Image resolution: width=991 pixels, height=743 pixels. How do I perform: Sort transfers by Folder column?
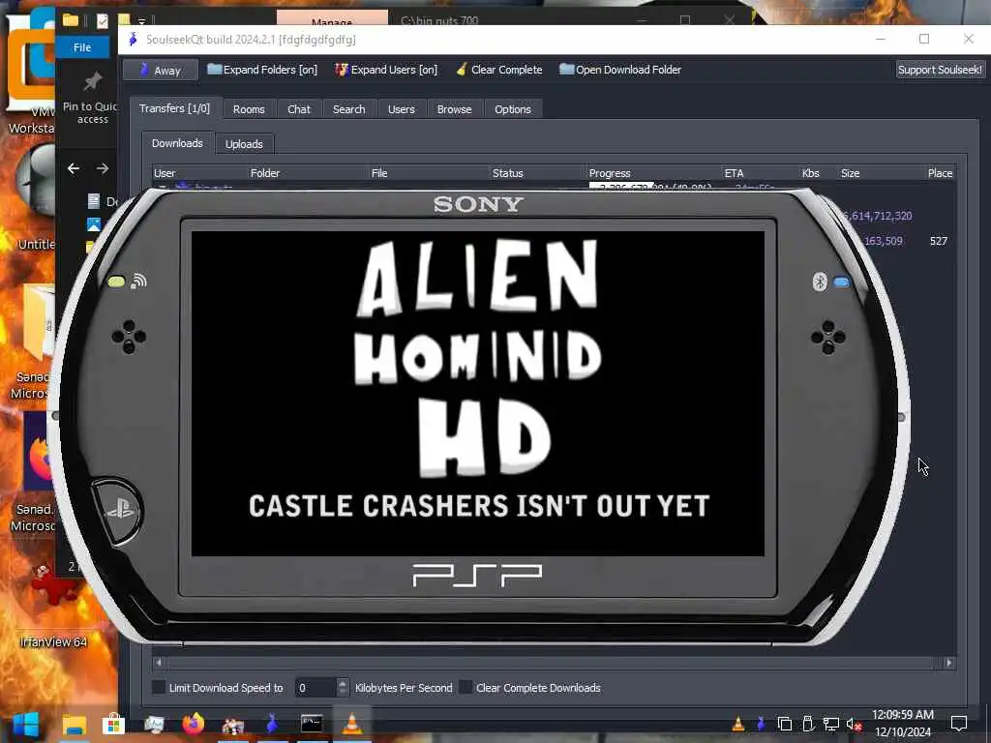tap(309, 173)
